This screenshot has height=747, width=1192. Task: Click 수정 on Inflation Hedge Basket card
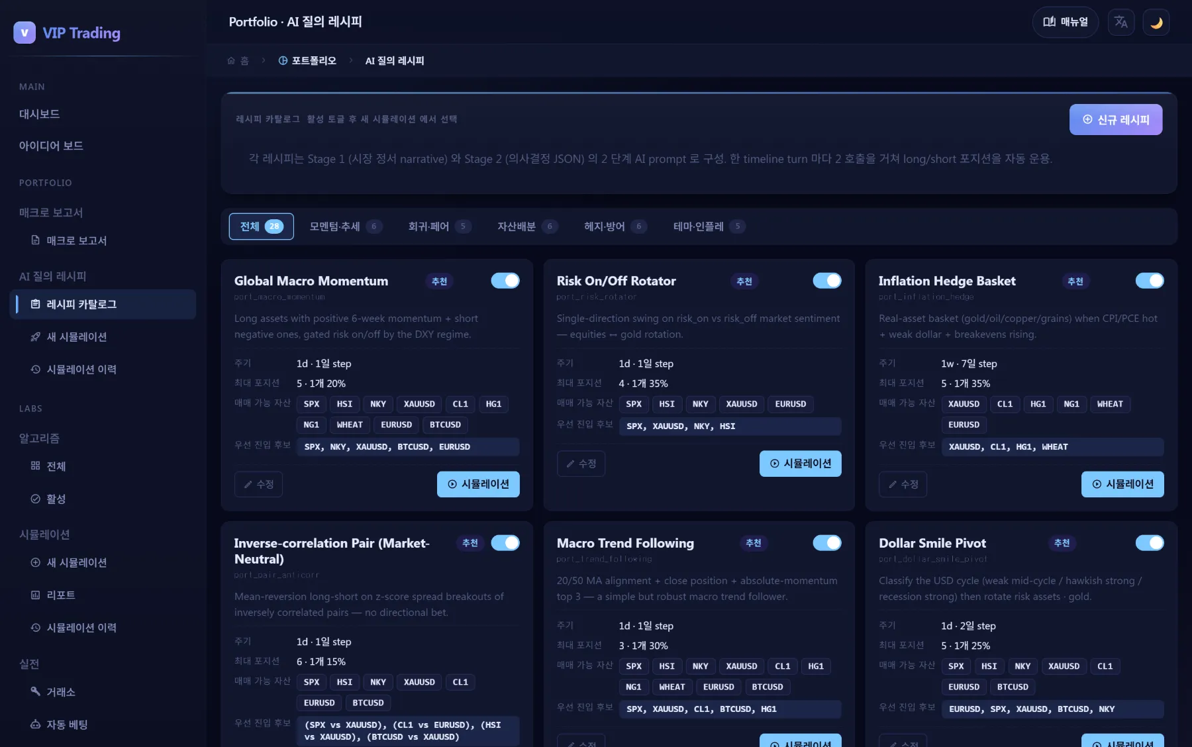tap(903, 484)
